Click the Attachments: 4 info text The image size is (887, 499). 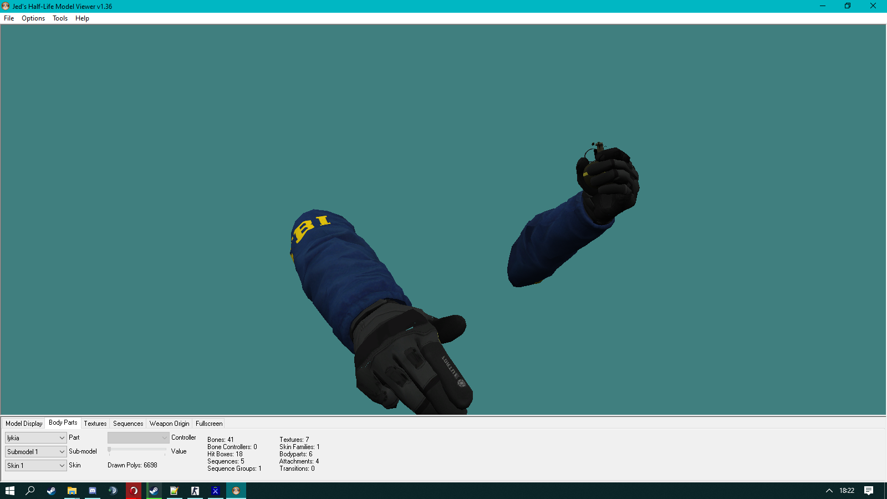click(299, 461)
